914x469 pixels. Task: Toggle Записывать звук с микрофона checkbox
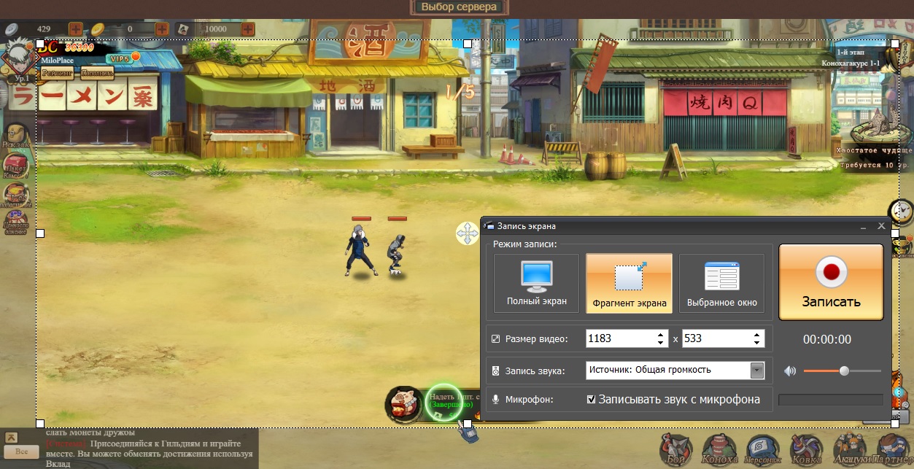(592, 400)
